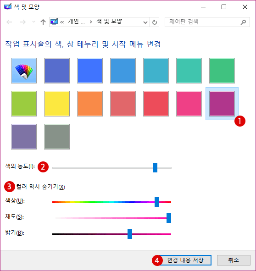The height and width of the screenshot is (271, 256).
Task: Click the 색의 농도 slider handle
Action: pyautogui.click(x=155, y=167)
